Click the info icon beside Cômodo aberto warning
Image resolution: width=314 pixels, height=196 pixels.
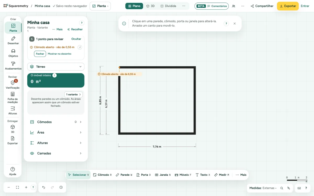tap(80, 47)
